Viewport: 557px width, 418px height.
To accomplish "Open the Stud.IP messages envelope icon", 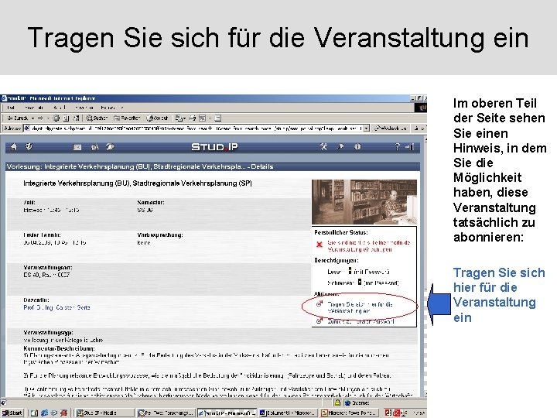I will [x=77, y=147].
